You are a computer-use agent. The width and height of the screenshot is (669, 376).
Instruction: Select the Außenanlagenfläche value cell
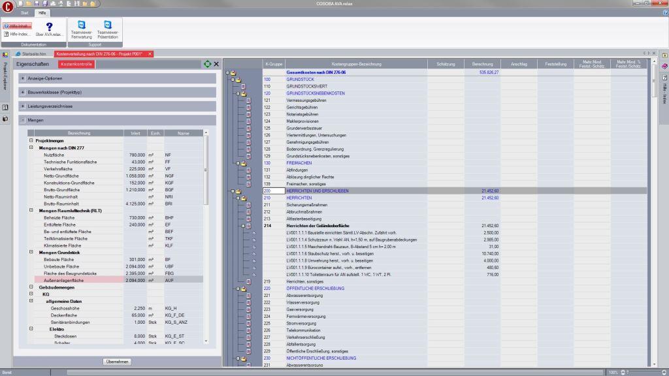click(136, 279)
